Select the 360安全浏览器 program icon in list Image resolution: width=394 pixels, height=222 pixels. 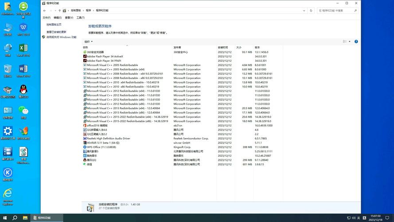[x=85, y=52]
